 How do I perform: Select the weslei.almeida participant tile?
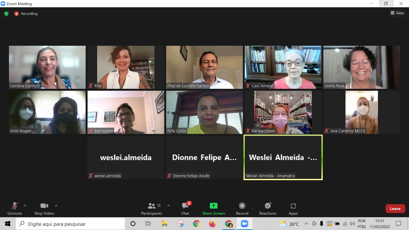[126, 157]
